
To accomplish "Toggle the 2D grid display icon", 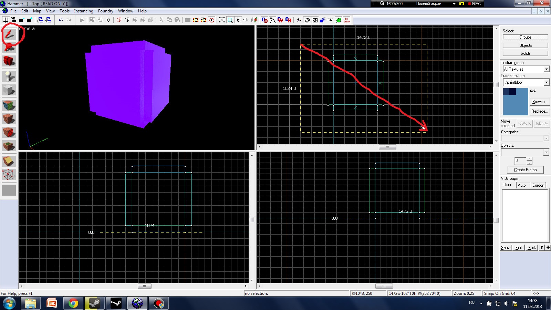I will pyautogui.click(x=6, y=20).
